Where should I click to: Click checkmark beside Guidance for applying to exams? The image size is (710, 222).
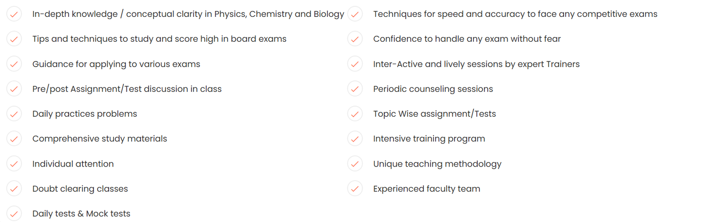pyautogui.click(x=14, y=64)
